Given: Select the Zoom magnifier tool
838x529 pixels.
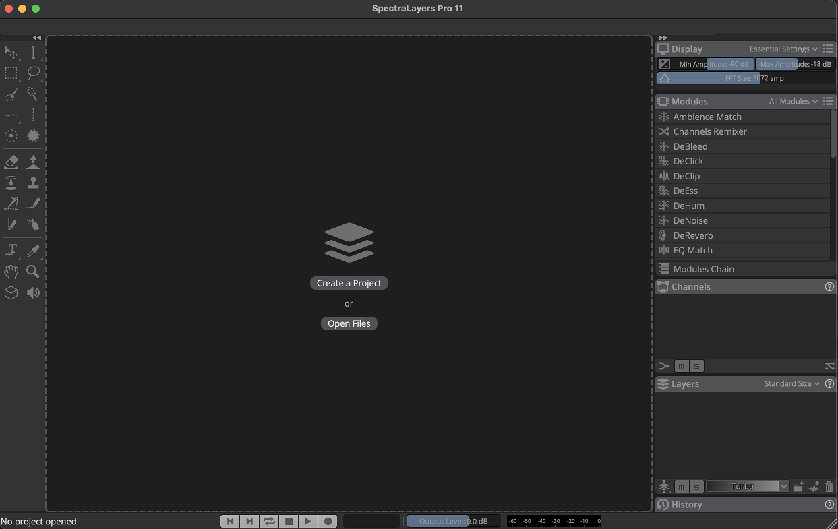Looking at the screenshot, I should pyautogui.click(x=32, y=272).
